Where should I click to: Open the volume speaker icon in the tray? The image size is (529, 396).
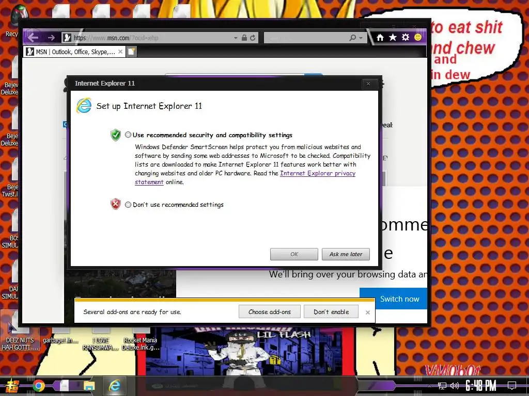pyautogui.click(x=455, y=386)
